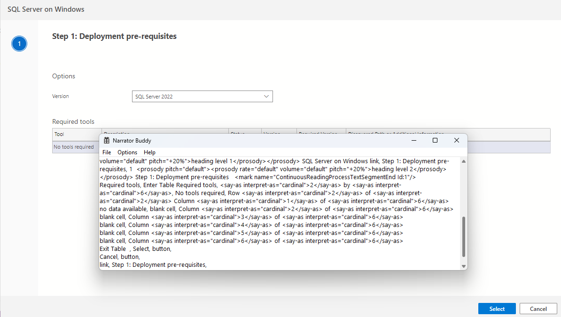Click the SQL Server on Windows header link
This screenshot has width=561, height=317.
tap(46, 9)
